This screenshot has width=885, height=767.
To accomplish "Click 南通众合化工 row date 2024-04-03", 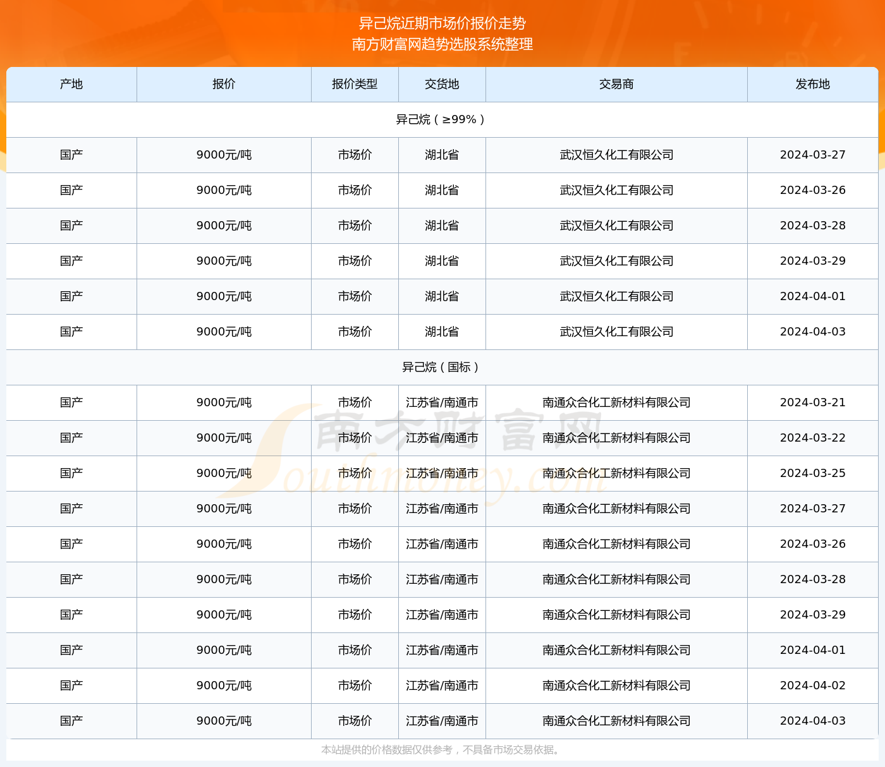I will pos(813,721).
